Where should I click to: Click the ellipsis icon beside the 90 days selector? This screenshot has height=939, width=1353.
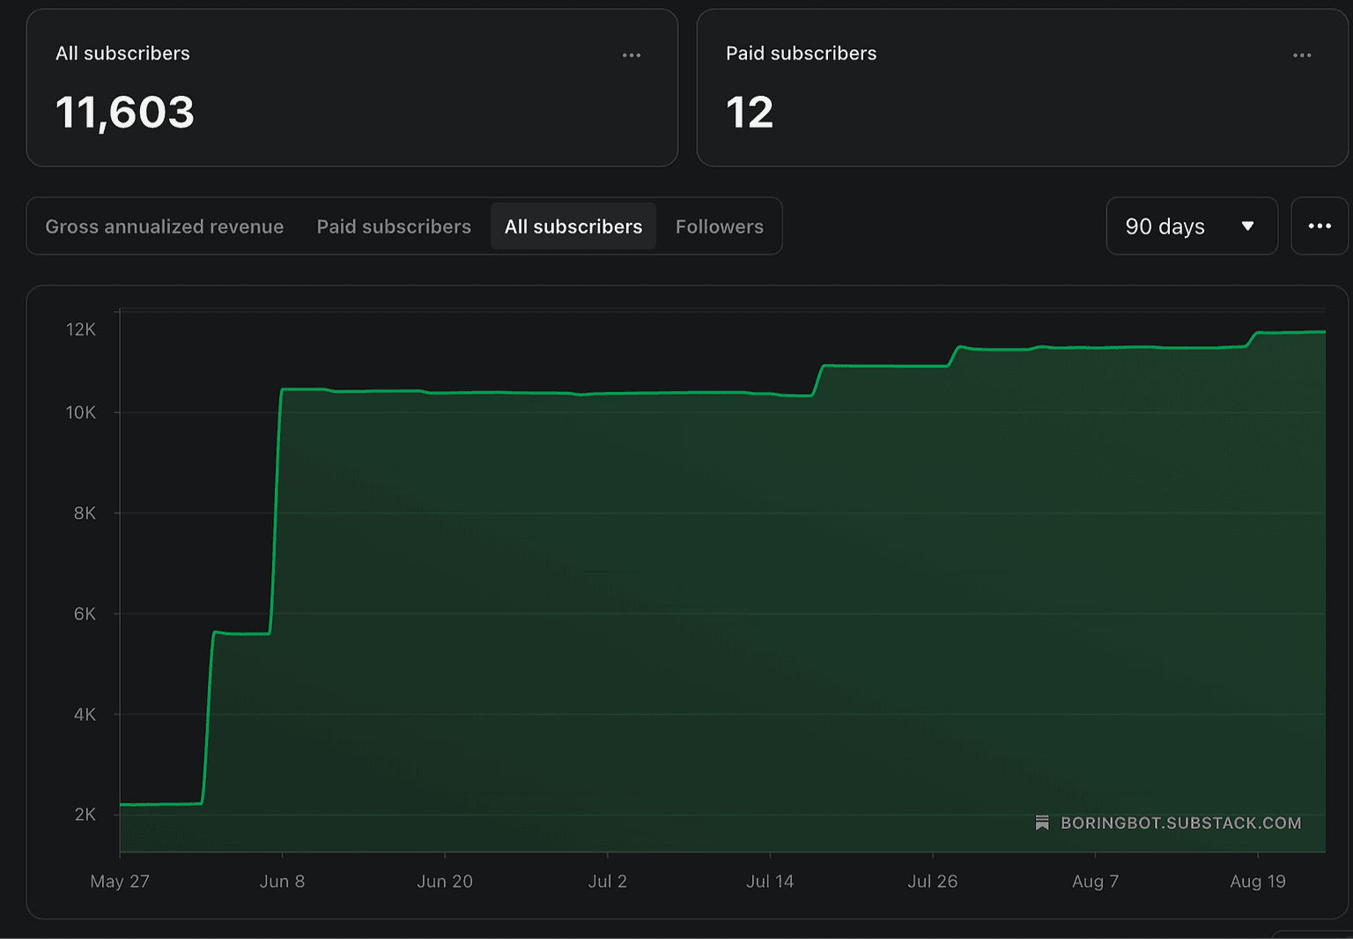point(1320,226)
